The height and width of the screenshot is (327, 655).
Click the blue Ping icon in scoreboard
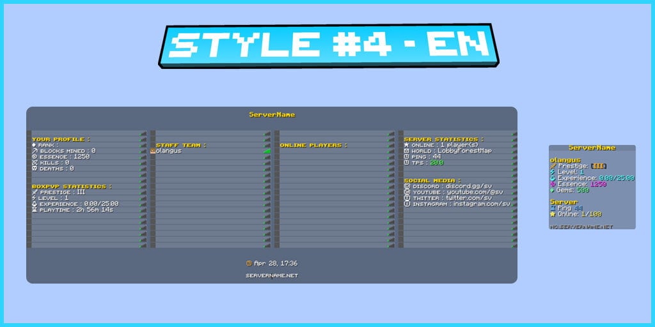click(x=553, y=208)
